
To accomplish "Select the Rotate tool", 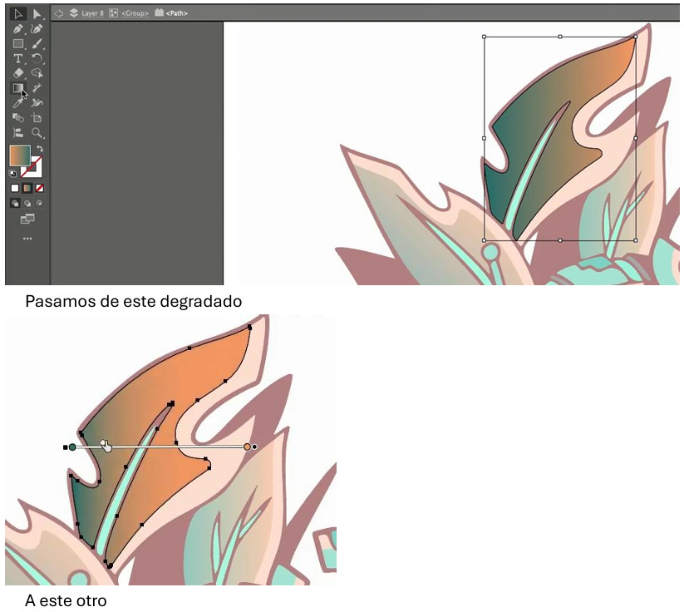I will click(37, 58).
